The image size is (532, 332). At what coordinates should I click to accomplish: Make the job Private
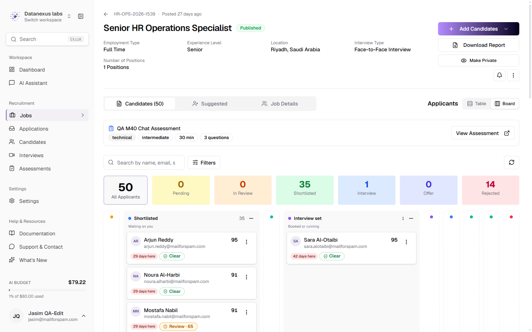(x=478, y=60)
